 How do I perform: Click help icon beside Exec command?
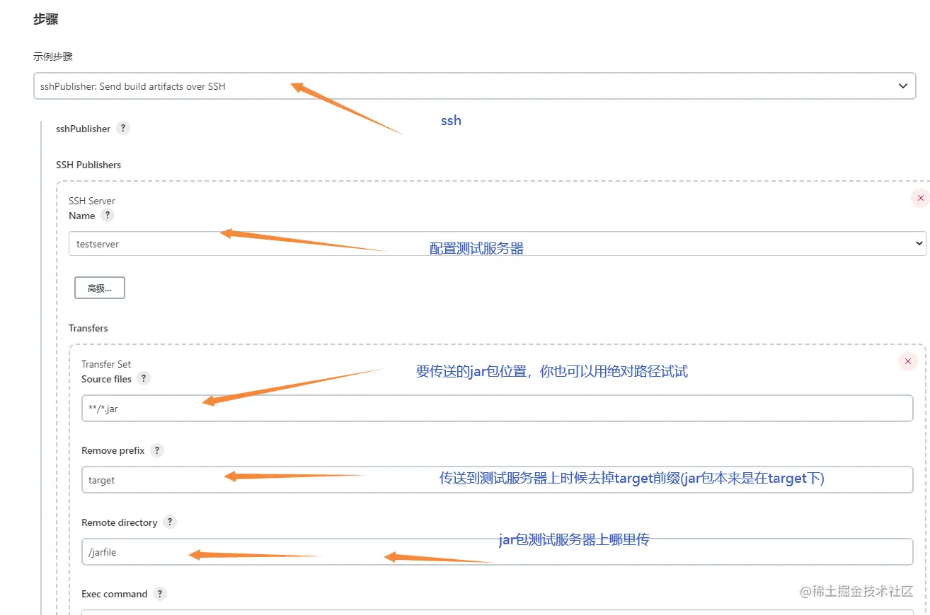coord(160,594)
